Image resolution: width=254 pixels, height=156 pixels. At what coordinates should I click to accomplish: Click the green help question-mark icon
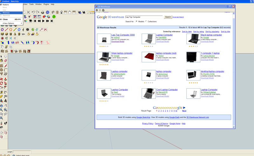click(54, 17)
